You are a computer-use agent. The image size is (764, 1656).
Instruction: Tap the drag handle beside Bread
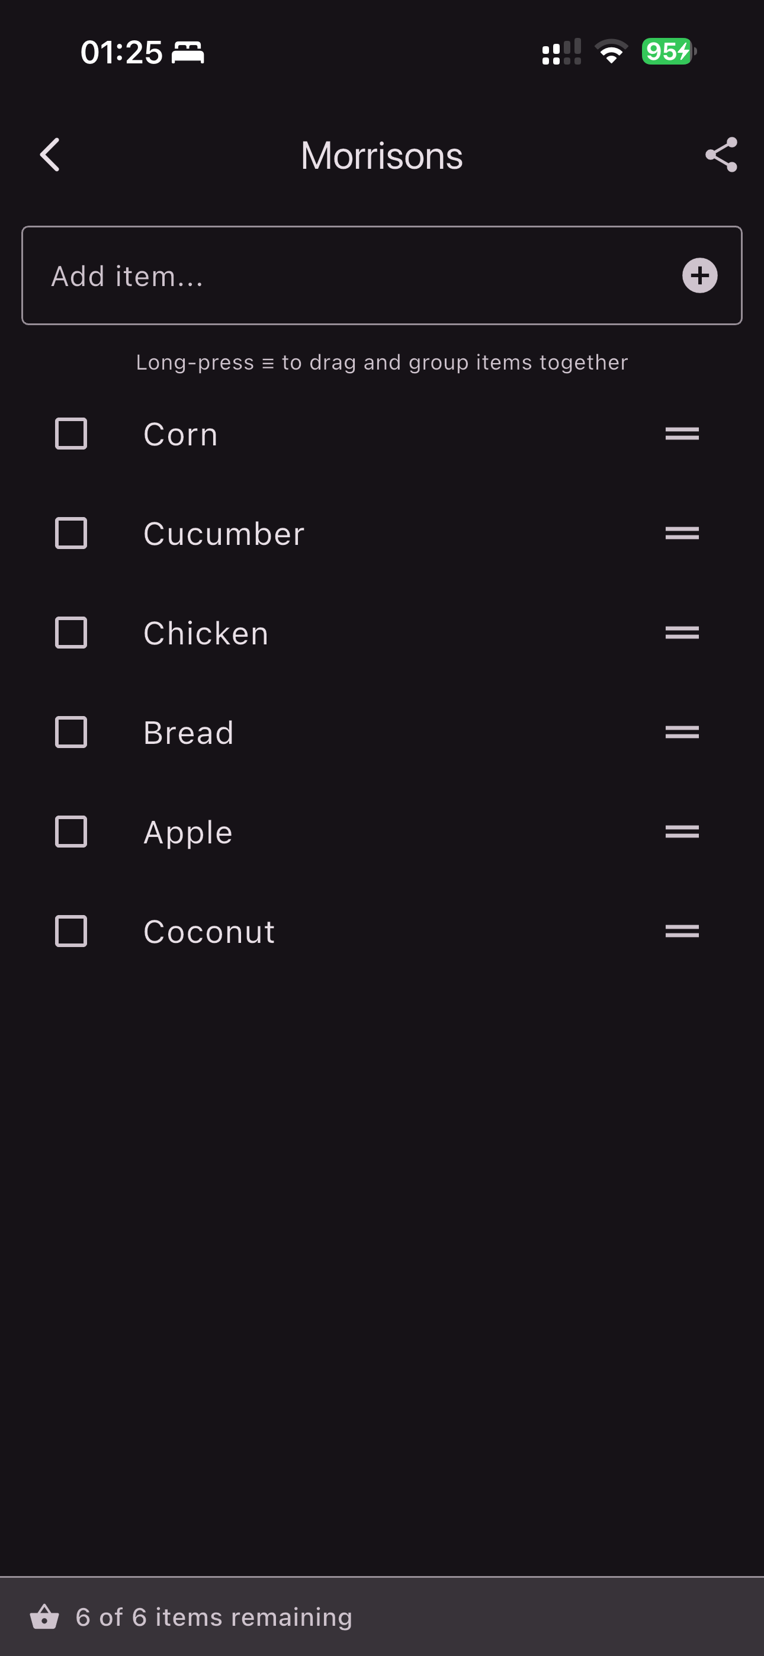(x=682, y=732)
